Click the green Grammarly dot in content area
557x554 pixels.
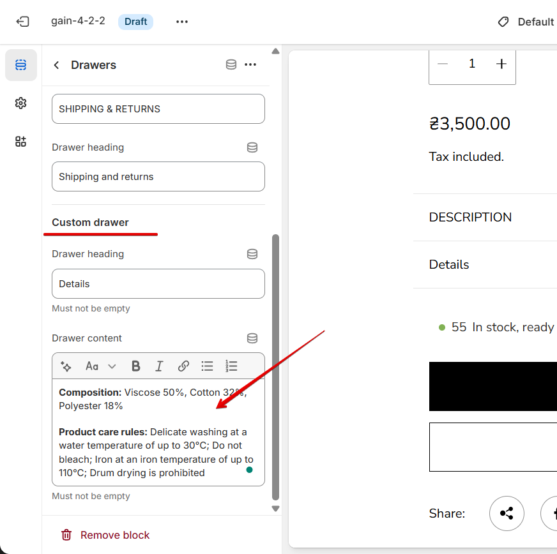pos(249,470)
